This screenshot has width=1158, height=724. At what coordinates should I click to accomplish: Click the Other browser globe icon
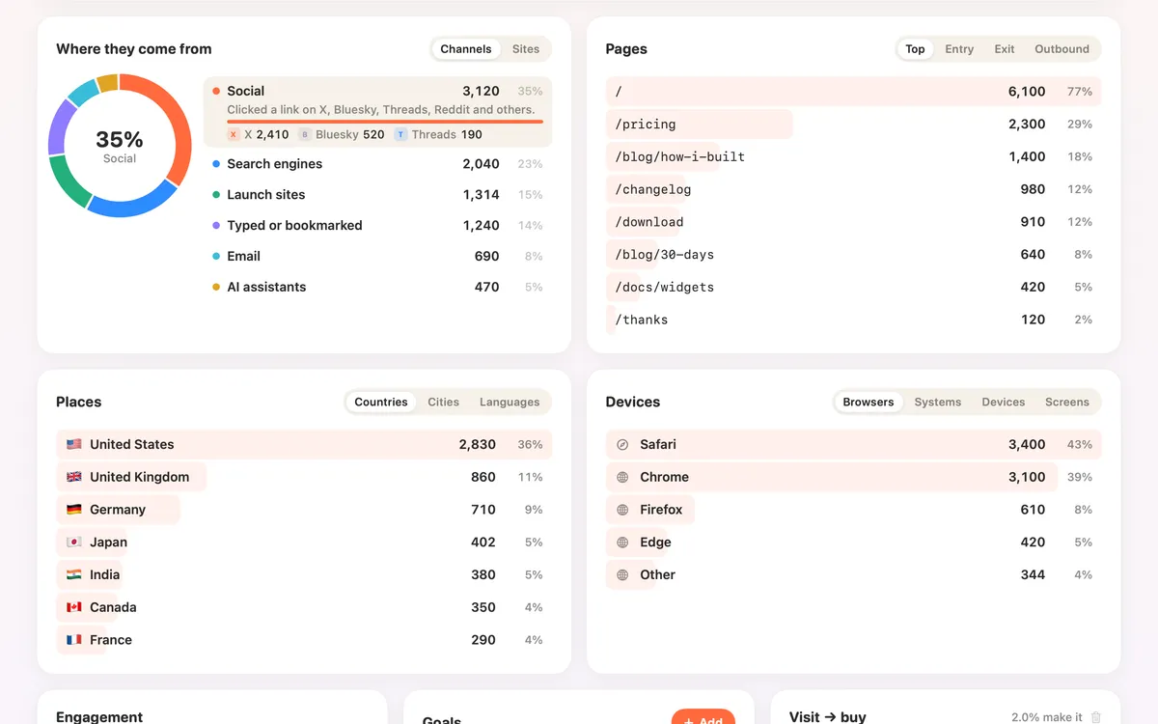point(622,575)
